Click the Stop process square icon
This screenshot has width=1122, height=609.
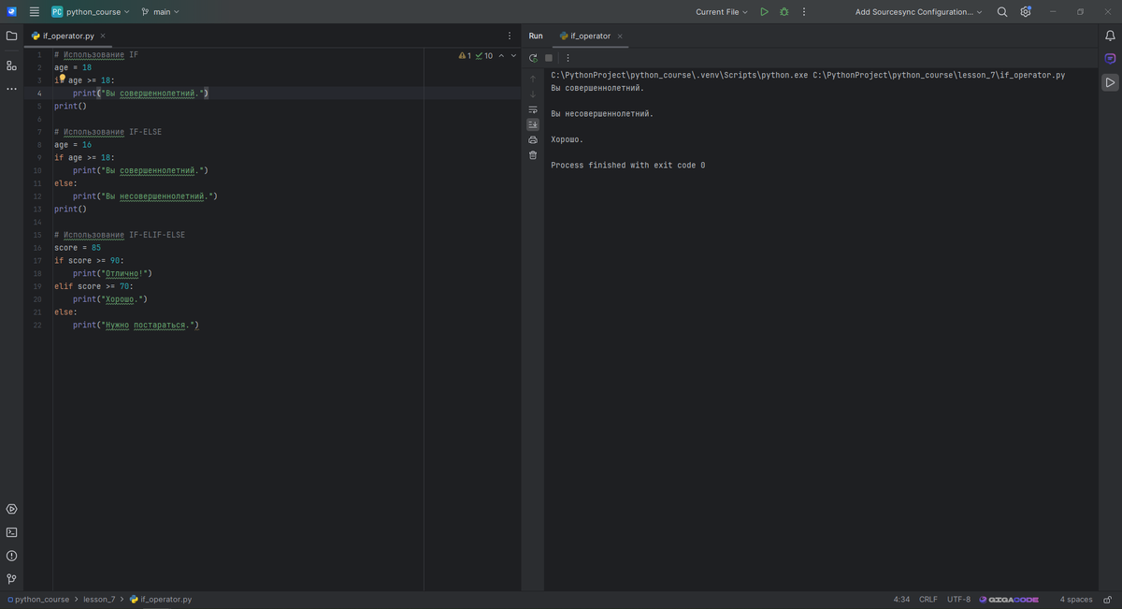[x=549, y=58]
